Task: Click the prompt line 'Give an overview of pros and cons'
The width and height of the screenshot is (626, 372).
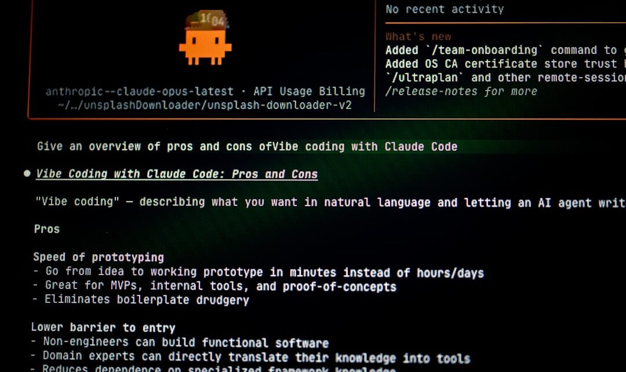Action: (247, 147)
